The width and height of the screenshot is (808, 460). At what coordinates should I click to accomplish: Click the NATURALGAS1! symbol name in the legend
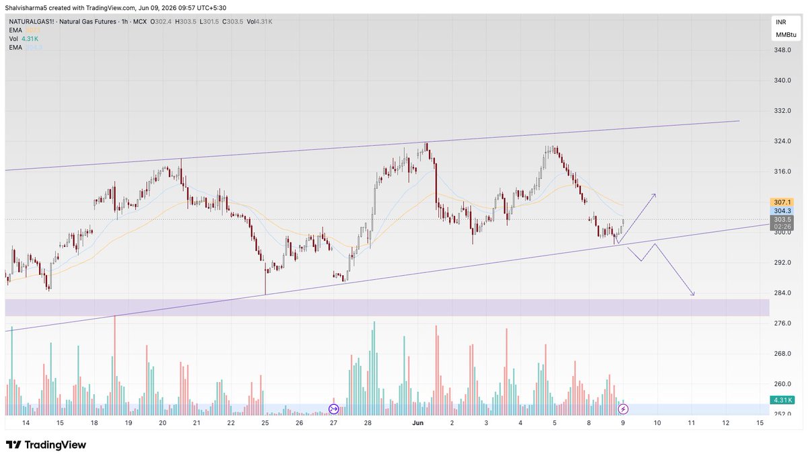click(33, 22)
